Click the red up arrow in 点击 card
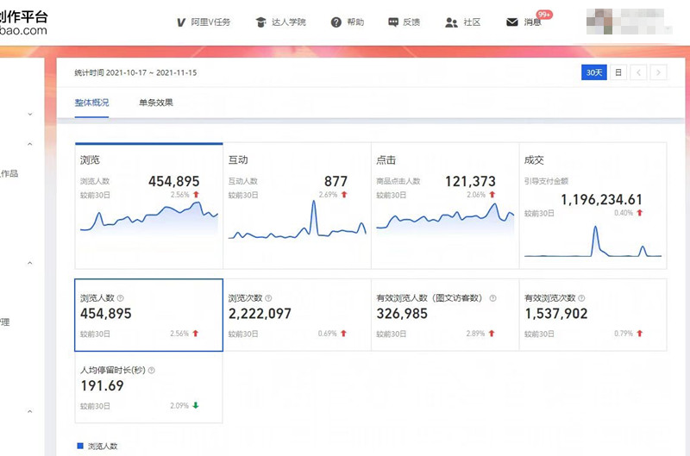The width and height of the screenshot is (690, 456). (492, 194)
